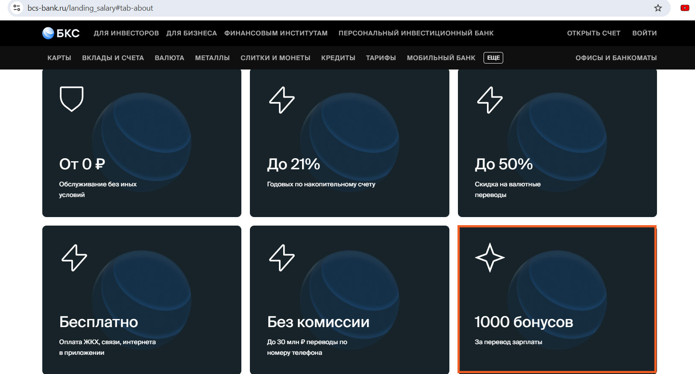Image resolution: width=695 pixels, height=374 pixels.
Task: Click lightning icon on Бесплатно card
Action: [x=74, y=258]
